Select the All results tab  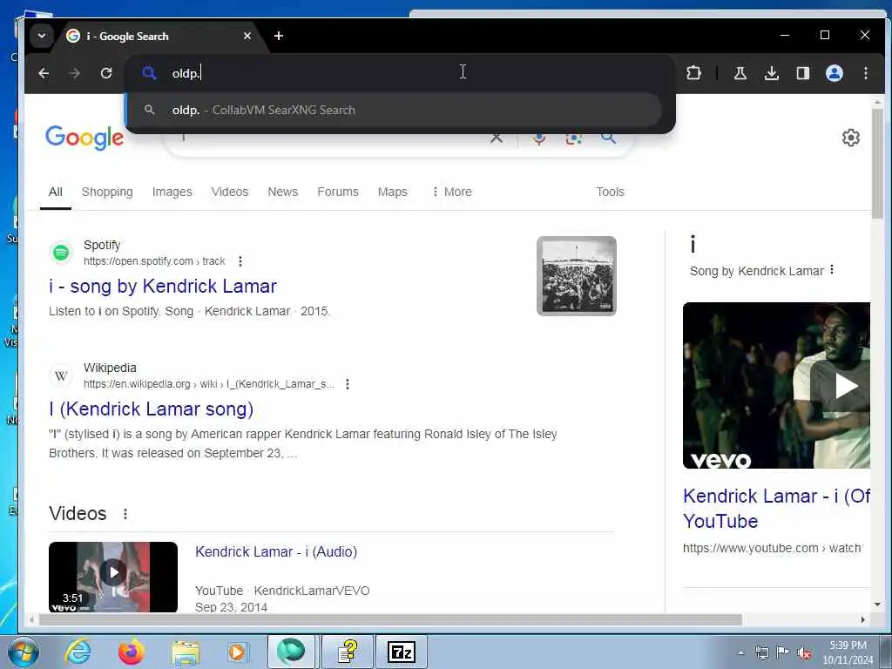point(55,192)
